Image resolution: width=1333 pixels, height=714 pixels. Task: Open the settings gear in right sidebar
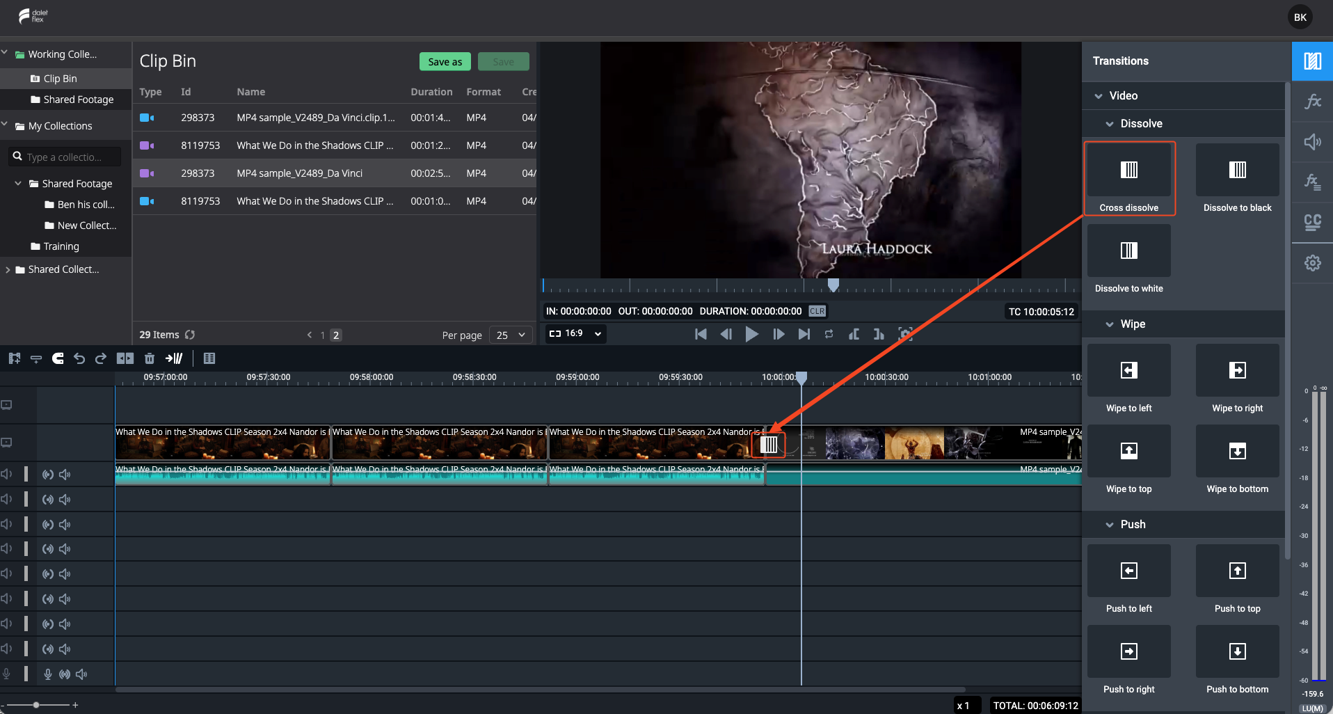click(1312, 263)
